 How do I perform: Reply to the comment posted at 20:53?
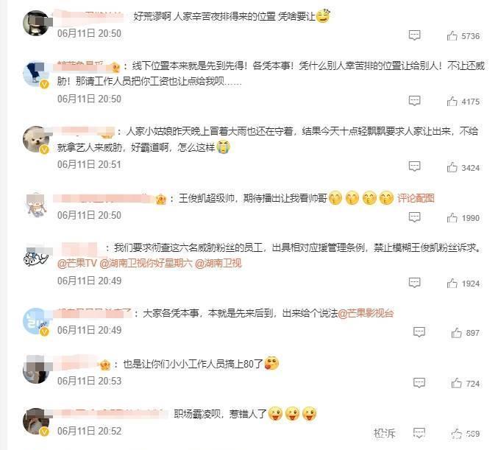coord(419,383)
